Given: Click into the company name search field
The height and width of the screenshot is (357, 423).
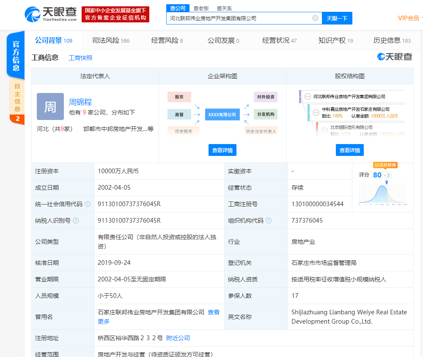Looking at the screenshot, I should (239, 18).
